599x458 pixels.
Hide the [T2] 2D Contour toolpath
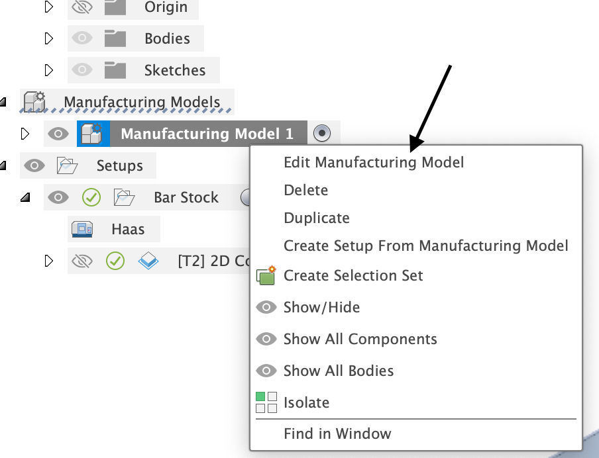tap(82, 260)
